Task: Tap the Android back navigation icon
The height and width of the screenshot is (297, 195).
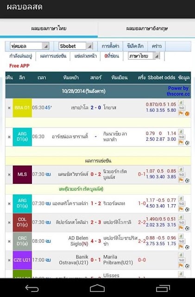Action: pyautogui.click(x=32, y=288)
